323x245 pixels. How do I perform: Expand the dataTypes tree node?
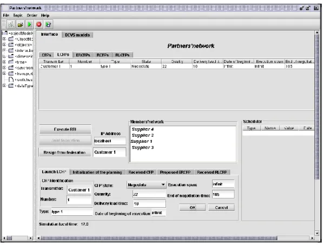[4, 85]
